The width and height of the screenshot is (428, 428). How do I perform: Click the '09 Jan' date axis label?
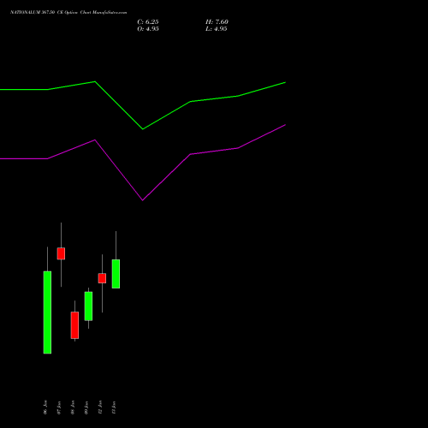tap(86, 407)
